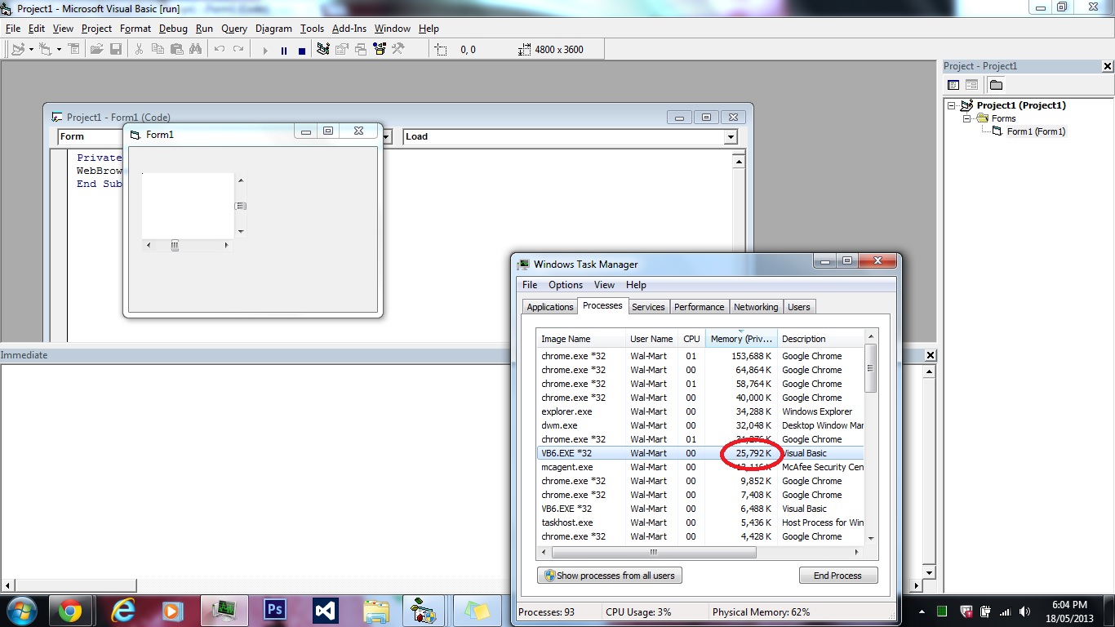Screen dimensions: 1115x627
Task: Open the Form Layout Window icon
Action: [x=361, y=50]
